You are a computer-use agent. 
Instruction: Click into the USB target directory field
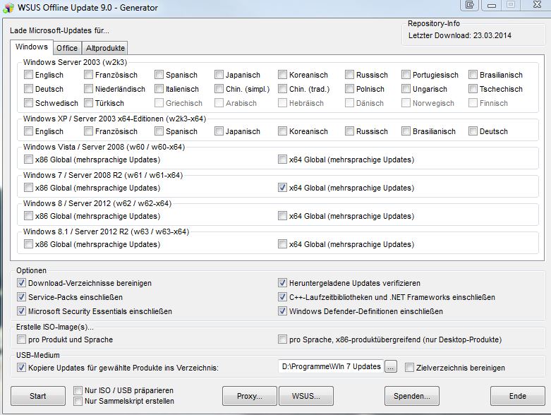click(330, 366)
